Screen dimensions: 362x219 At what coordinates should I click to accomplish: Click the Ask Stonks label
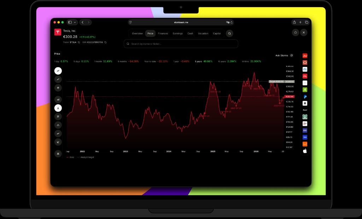[282, 56]
